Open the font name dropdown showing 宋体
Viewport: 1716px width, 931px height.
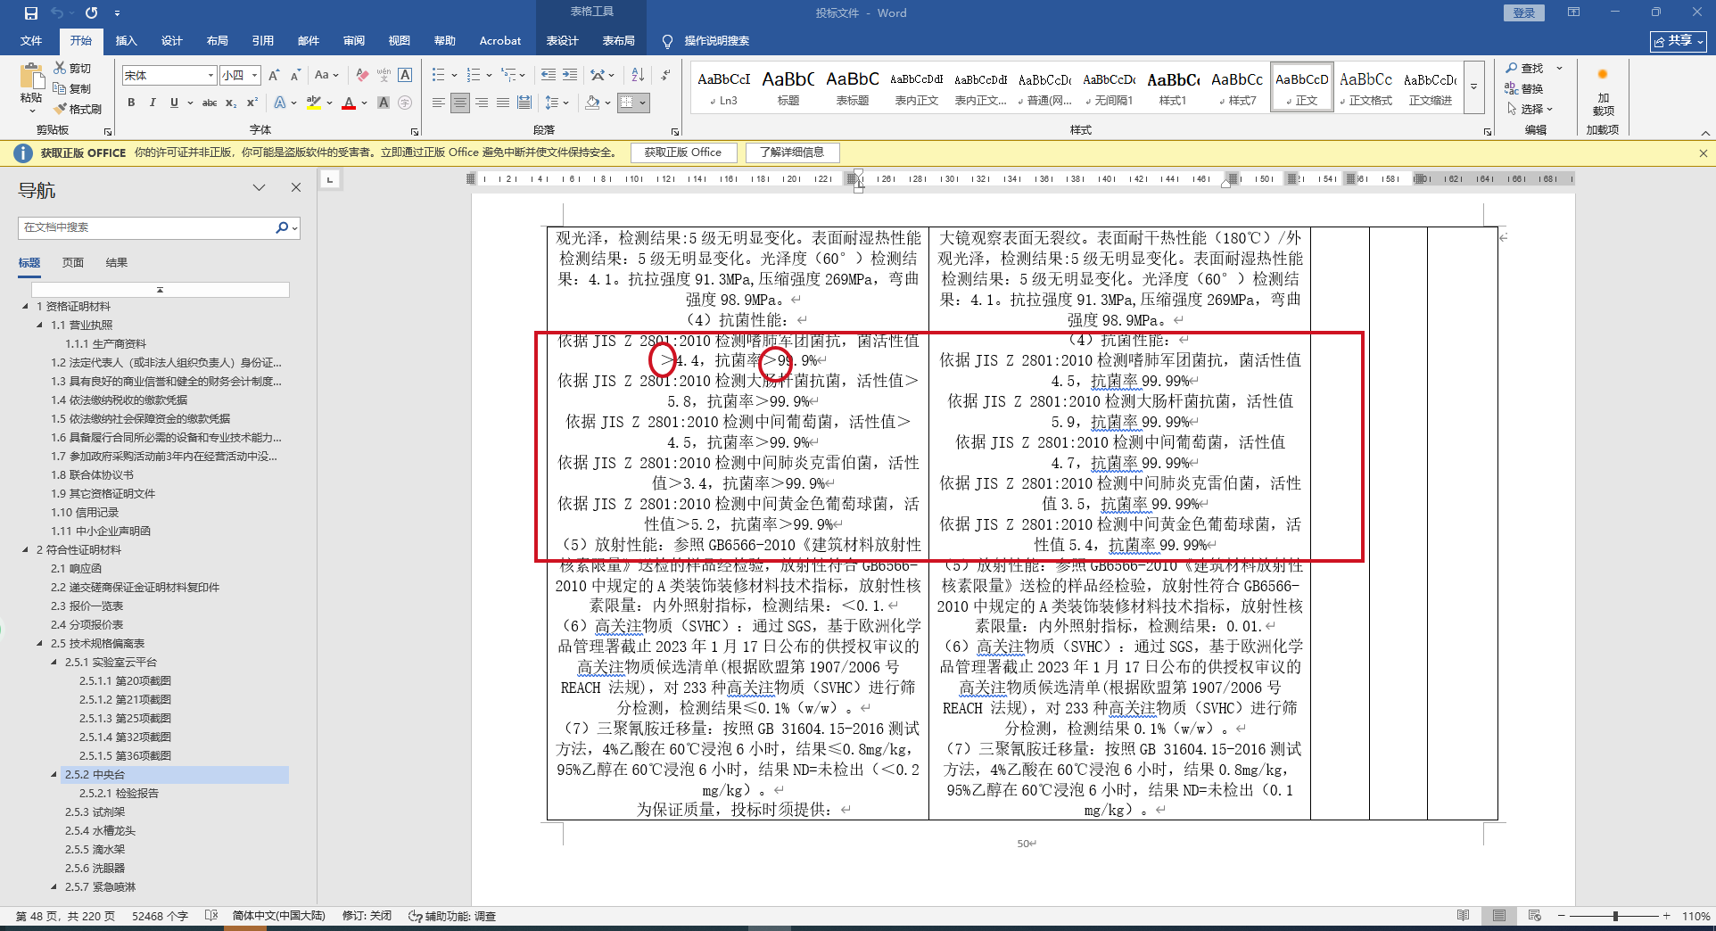tap(169, 76)
